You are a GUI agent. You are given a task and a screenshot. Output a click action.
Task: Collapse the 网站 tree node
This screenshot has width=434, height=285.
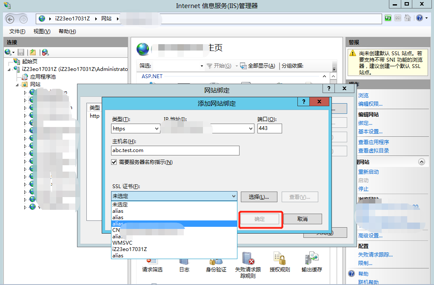(17, 85)
